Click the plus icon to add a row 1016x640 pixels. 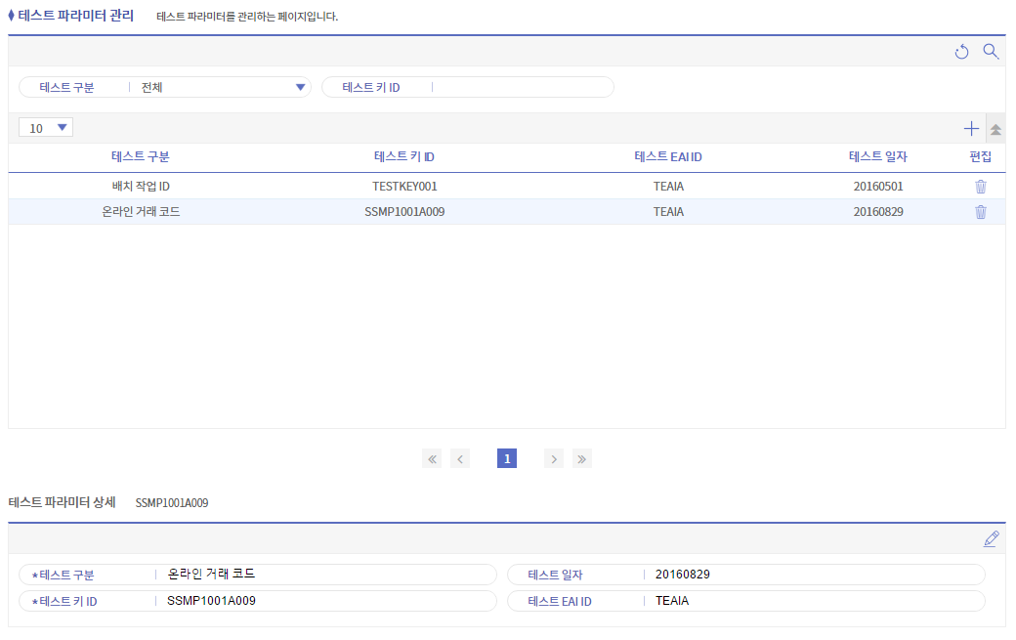[x=971, y=129]
